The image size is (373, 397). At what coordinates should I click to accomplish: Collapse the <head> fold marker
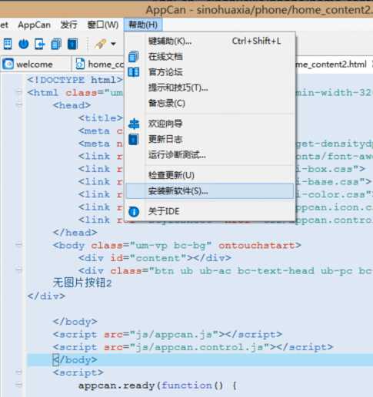pos(18,105)
